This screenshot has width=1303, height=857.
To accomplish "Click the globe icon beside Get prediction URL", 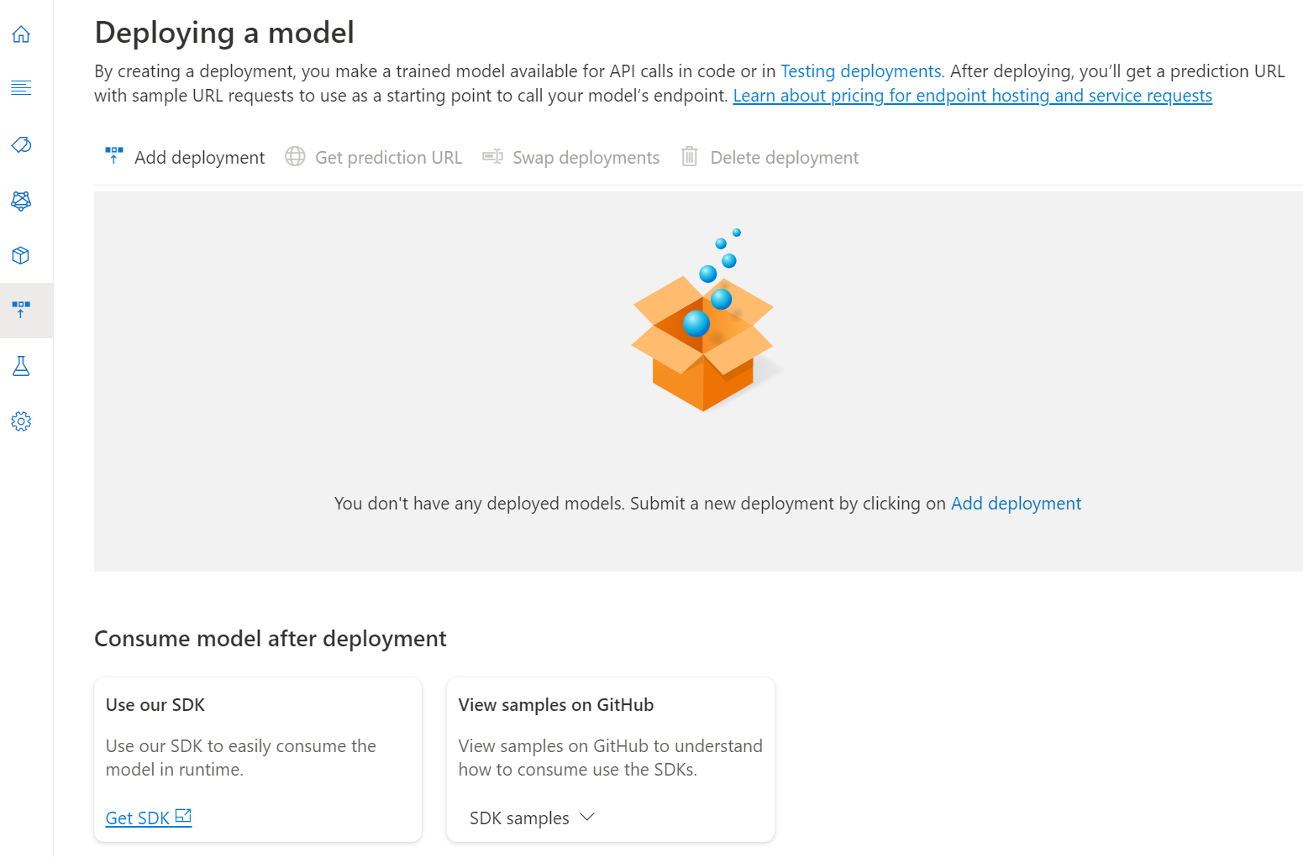I will [295, 156].
